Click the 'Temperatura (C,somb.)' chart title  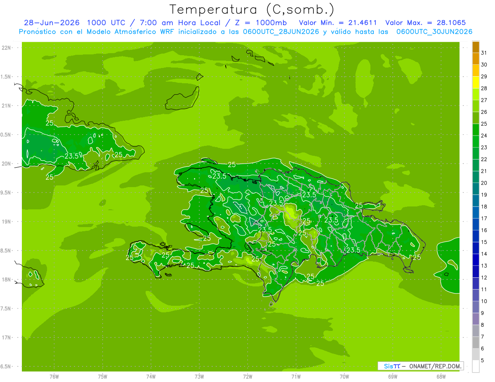click(252, 9)
